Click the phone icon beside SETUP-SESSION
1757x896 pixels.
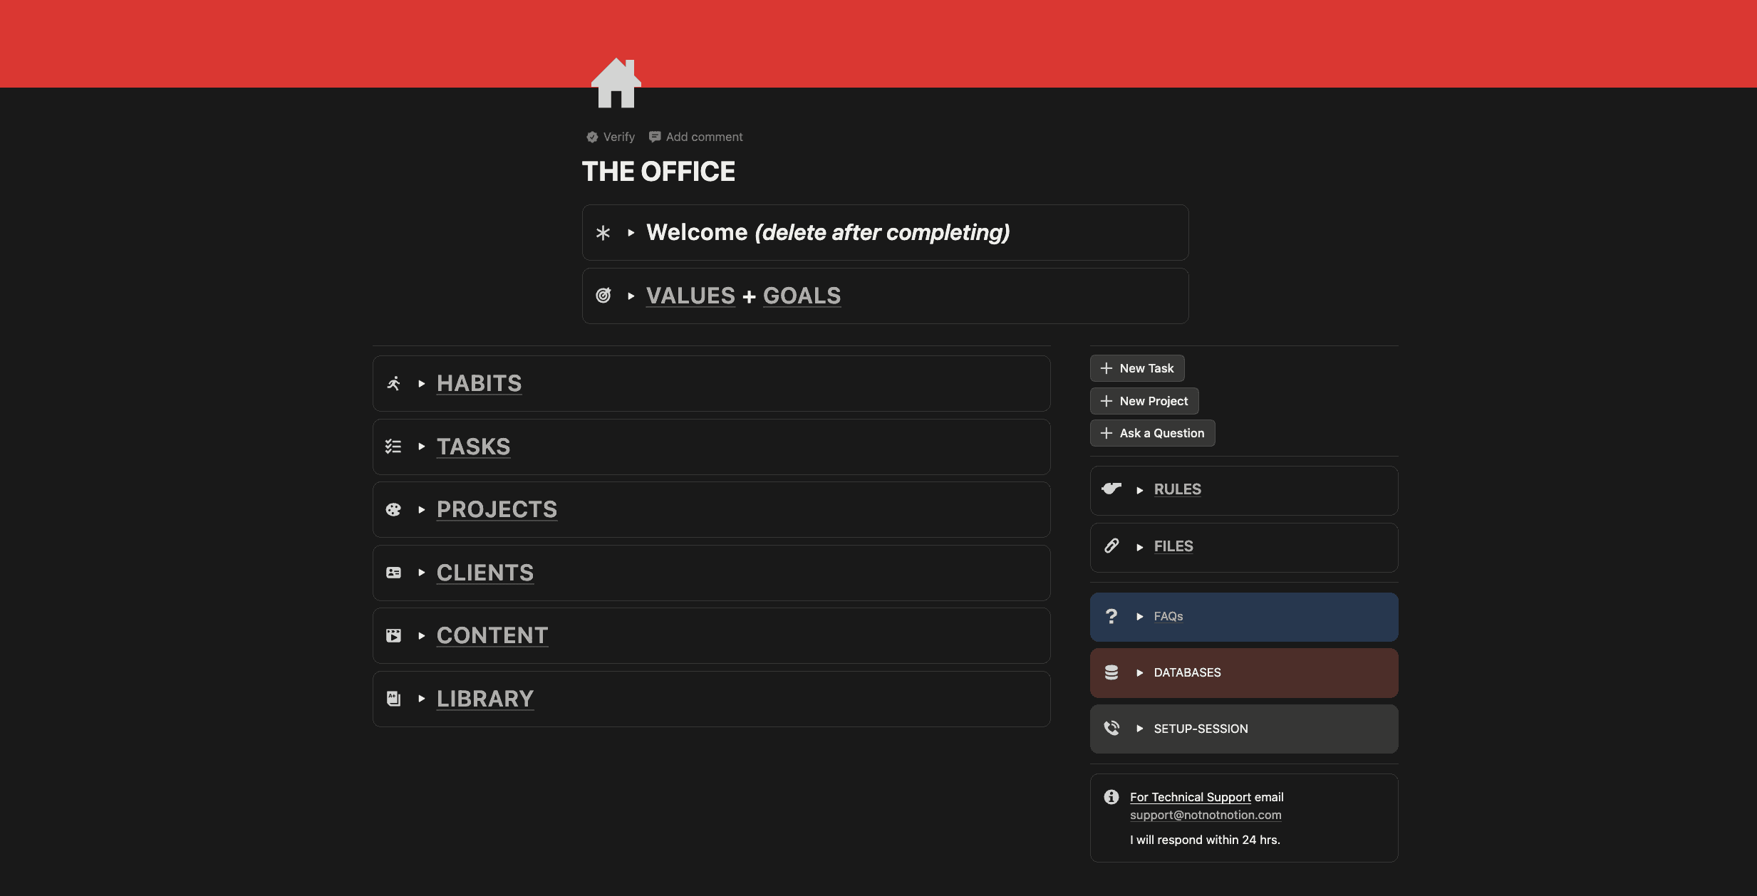1111,728
